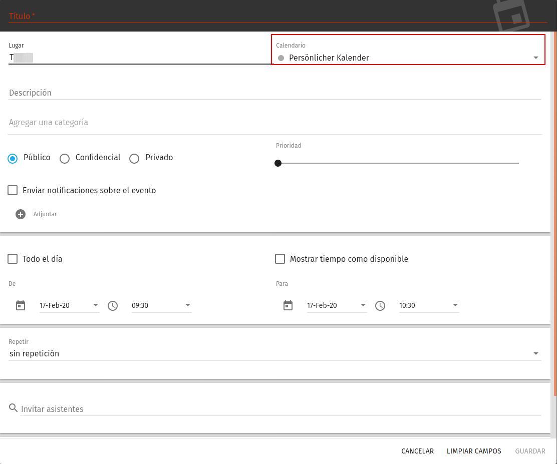
Task: Open the end date calendar icon
Action: point(288,305)
